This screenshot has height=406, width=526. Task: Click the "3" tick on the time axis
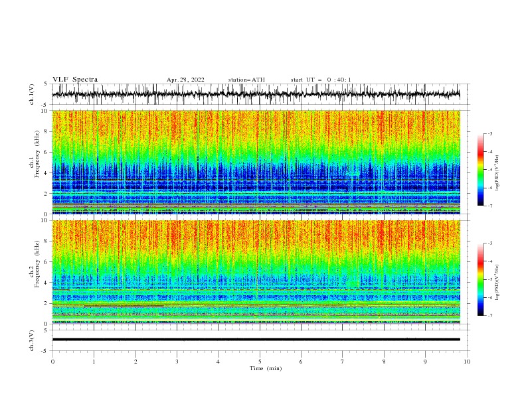click(177, 362)
